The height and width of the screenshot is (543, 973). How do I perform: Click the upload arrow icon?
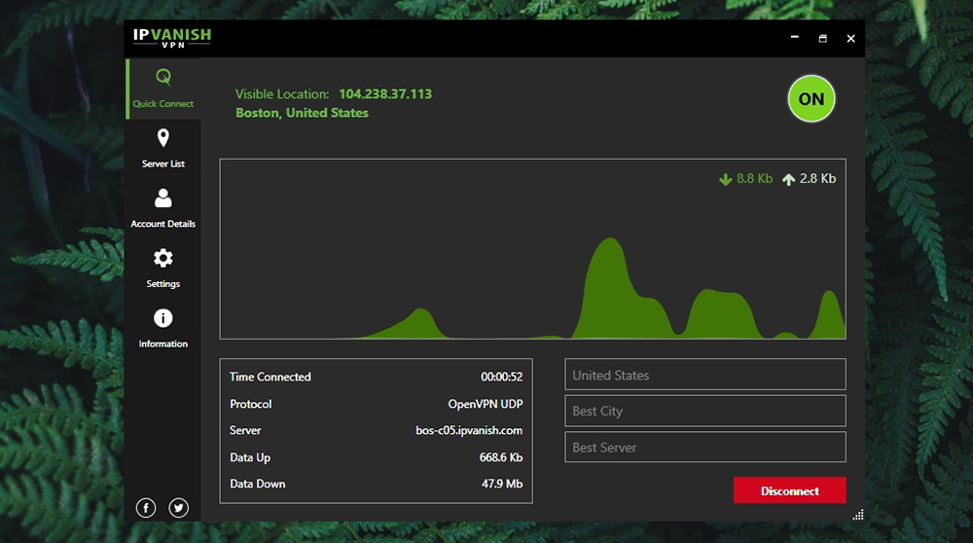[x=789, y=179]
